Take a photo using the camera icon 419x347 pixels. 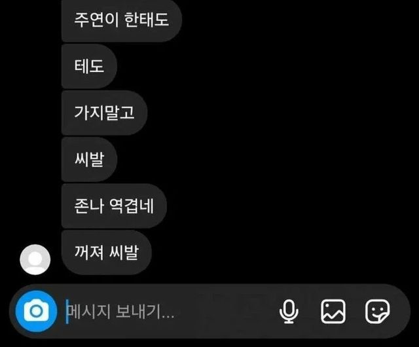(36, 311)
